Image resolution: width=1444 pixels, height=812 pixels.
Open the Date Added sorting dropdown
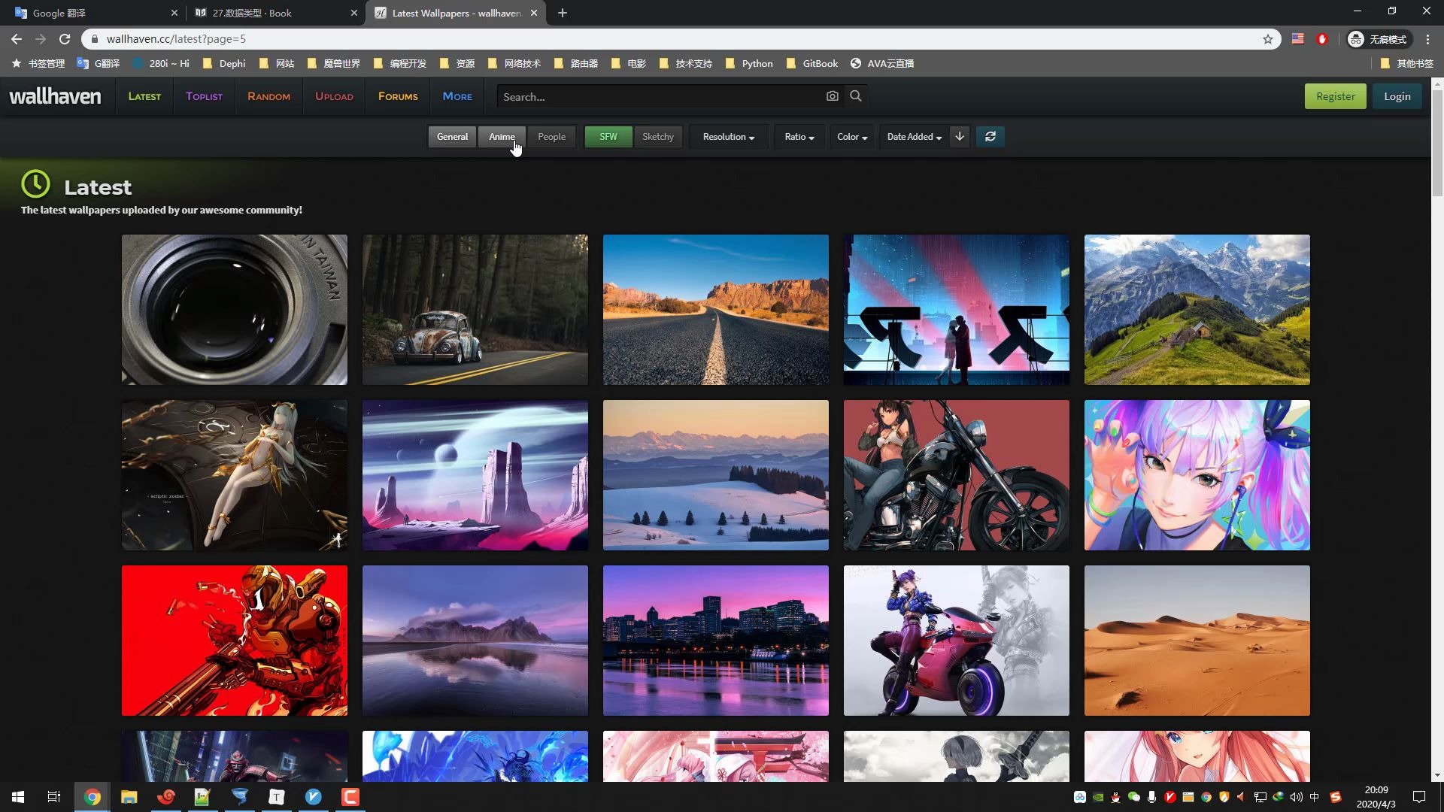[914, 137]
